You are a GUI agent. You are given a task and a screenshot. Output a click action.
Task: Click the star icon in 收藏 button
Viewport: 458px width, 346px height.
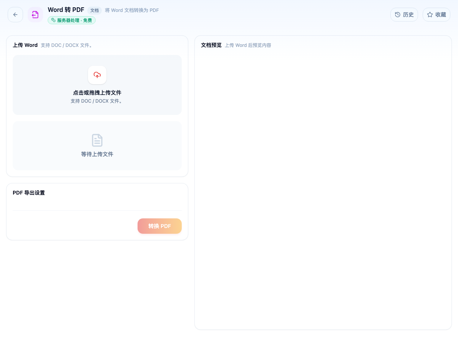coord(430,15)
